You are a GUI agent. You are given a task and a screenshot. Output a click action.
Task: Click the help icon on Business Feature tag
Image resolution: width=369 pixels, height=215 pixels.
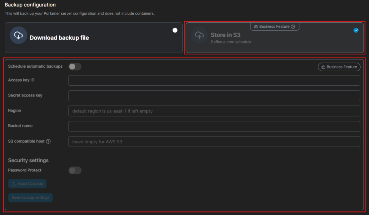point(293,27)
